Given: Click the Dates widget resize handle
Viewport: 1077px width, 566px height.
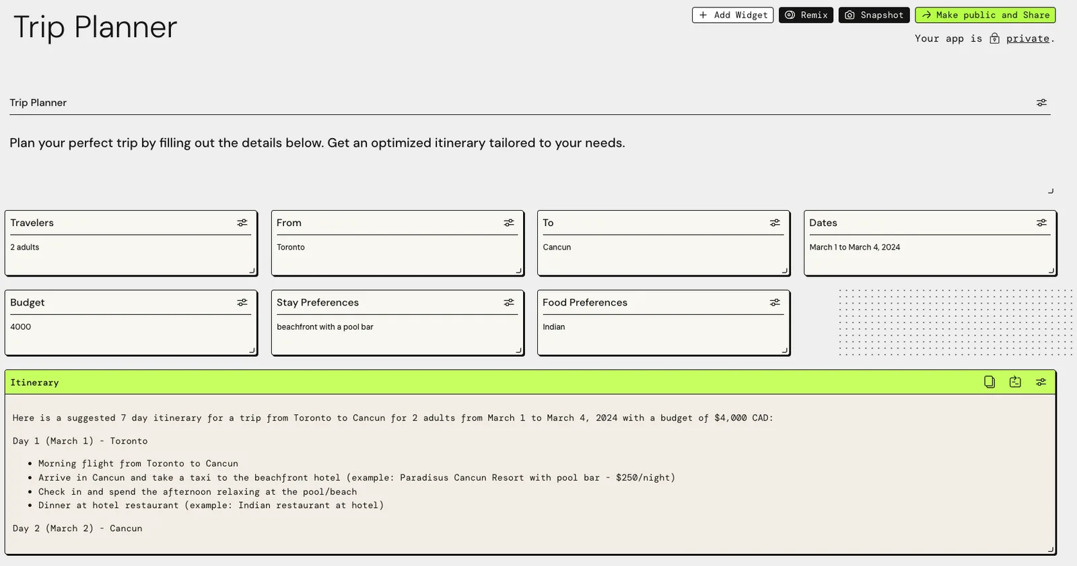Looking at the screenshot, I should [1051, 271].
